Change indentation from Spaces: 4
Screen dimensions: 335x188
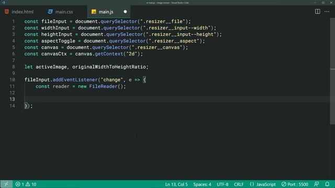pos(202,184)
